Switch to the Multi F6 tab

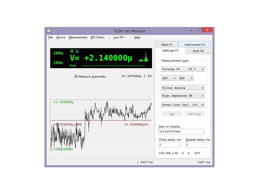coord(198,51)
